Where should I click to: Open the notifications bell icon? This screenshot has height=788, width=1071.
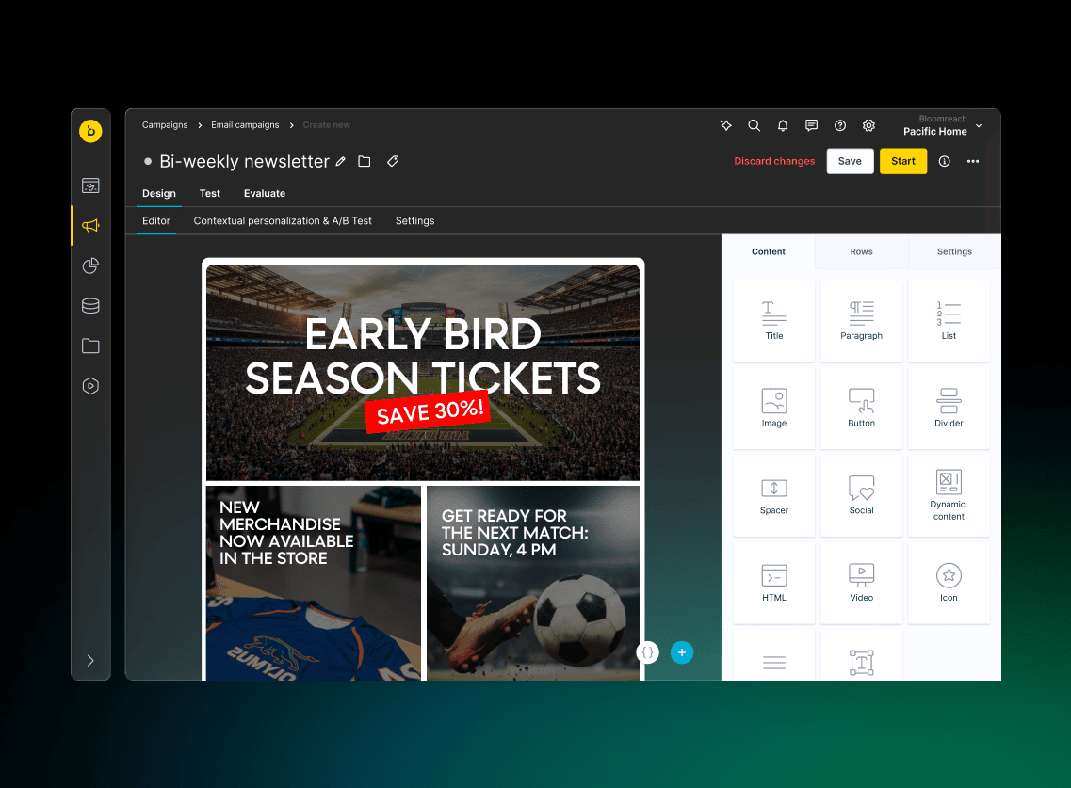782,125
